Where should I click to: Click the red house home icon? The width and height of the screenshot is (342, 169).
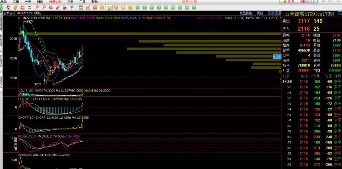(8, 8)
